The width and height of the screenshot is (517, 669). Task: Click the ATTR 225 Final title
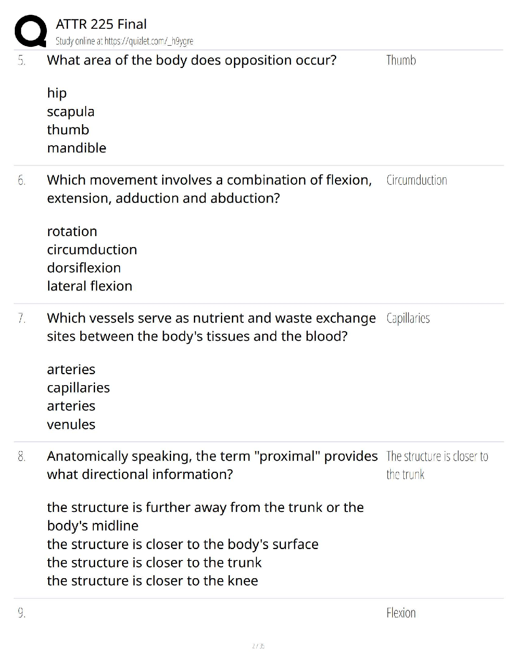pyautogui.click(x=101, y=24)
